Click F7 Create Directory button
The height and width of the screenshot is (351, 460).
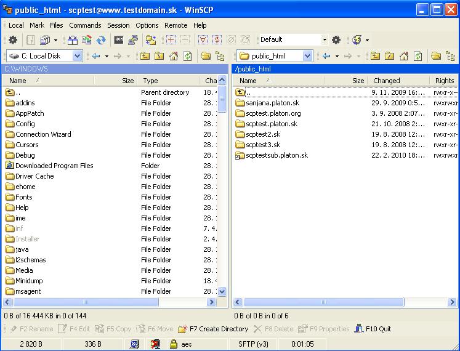[x=213, y=329]
